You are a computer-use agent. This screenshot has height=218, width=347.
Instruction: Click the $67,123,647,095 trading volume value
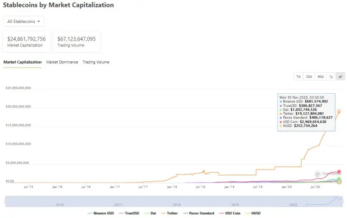76,39
